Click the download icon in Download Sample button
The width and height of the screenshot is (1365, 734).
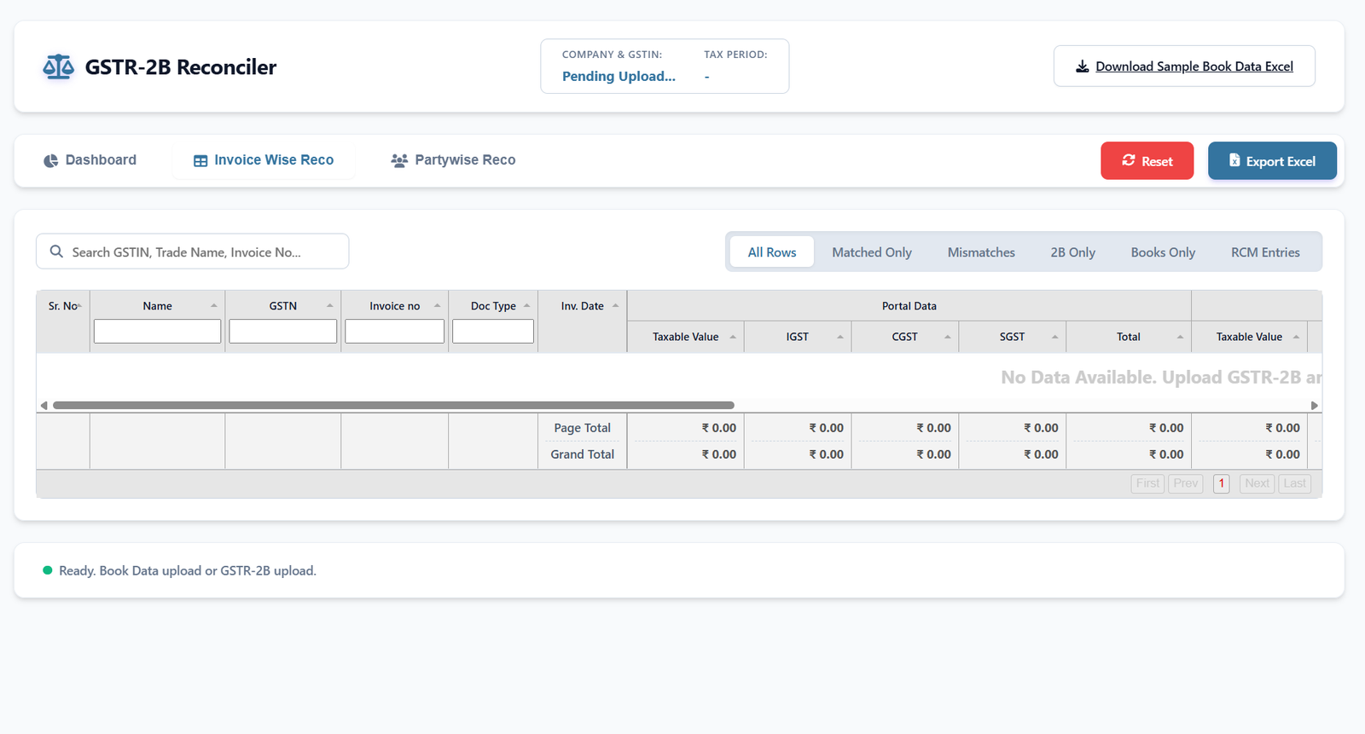(x=1082, y=66)
